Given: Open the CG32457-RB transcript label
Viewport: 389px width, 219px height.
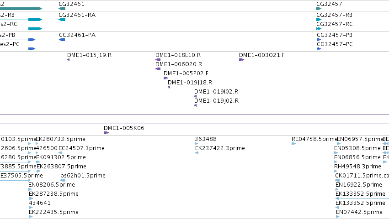Looking at the screenshot, I should [335, 15].
